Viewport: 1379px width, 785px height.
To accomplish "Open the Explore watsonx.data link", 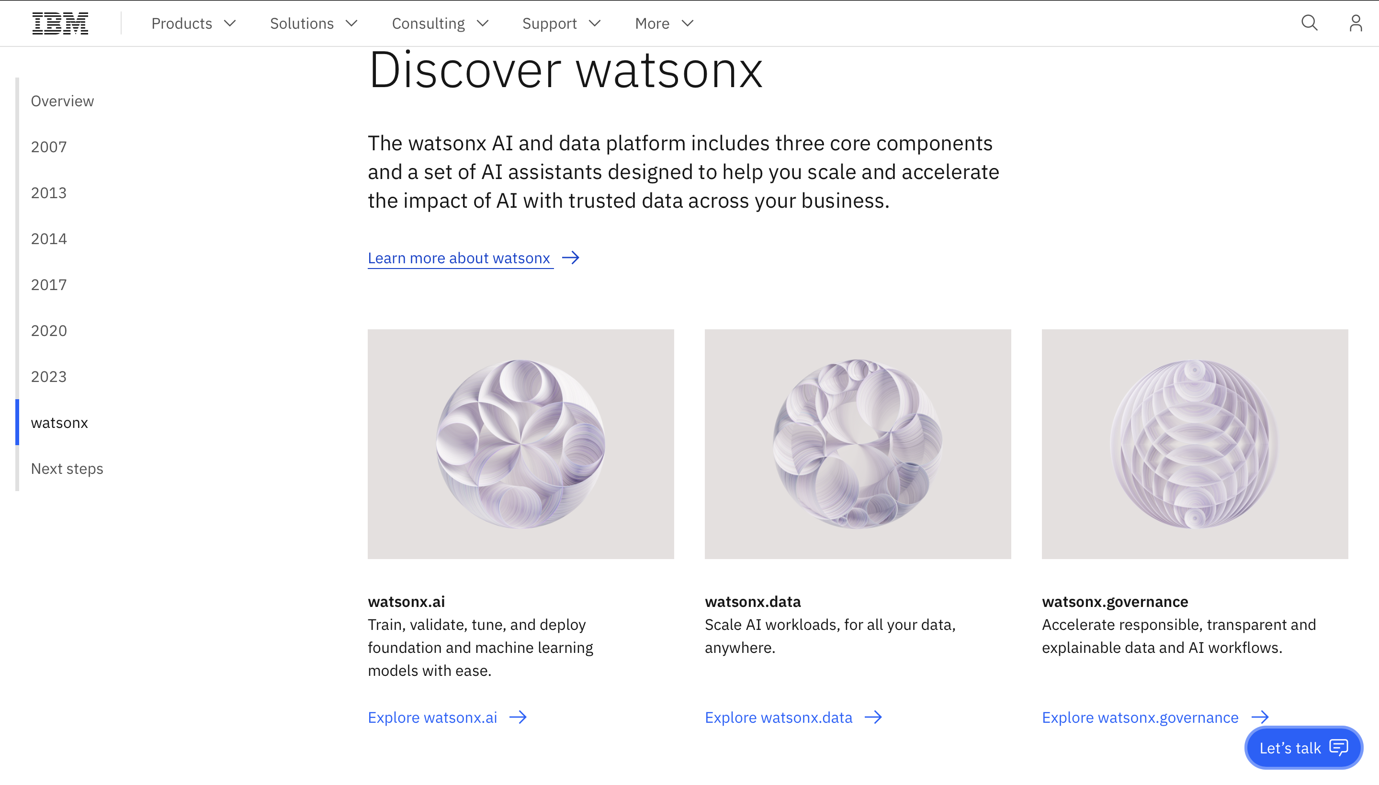I will (x=778, y=717).
